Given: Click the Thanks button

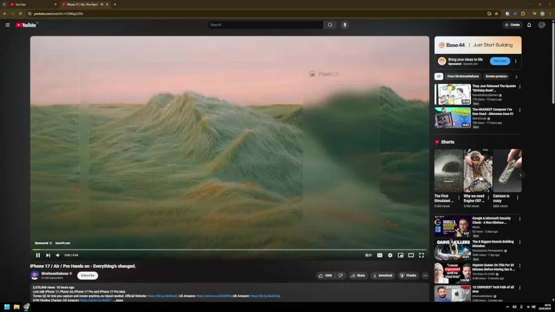Looking at the screenshot, I should [408, 276].
